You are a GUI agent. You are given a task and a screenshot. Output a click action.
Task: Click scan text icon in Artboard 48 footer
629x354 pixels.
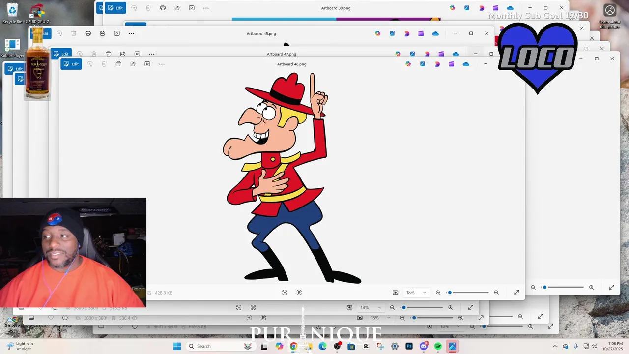(299, 293)
